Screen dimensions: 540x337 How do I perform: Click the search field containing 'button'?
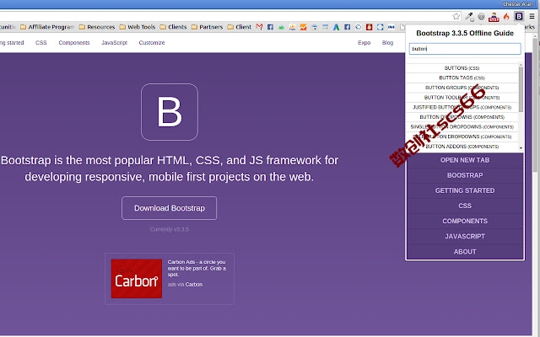click(x=465, y=49)
